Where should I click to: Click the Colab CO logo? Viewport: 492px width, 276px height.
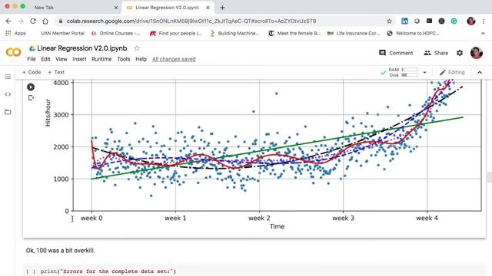13,52
